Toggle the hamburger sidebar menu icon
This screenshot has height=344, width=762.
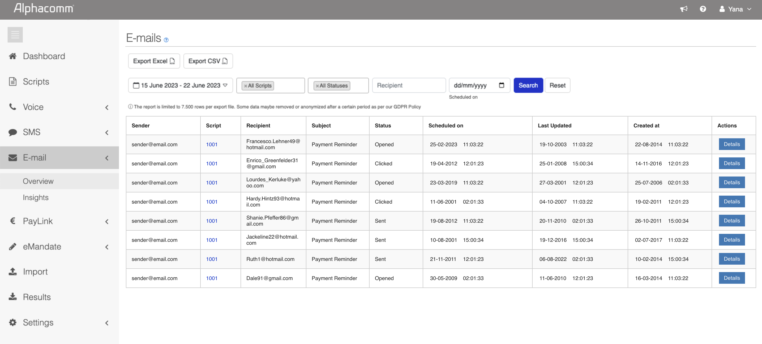pyautogui.click(x=15, y=35)
